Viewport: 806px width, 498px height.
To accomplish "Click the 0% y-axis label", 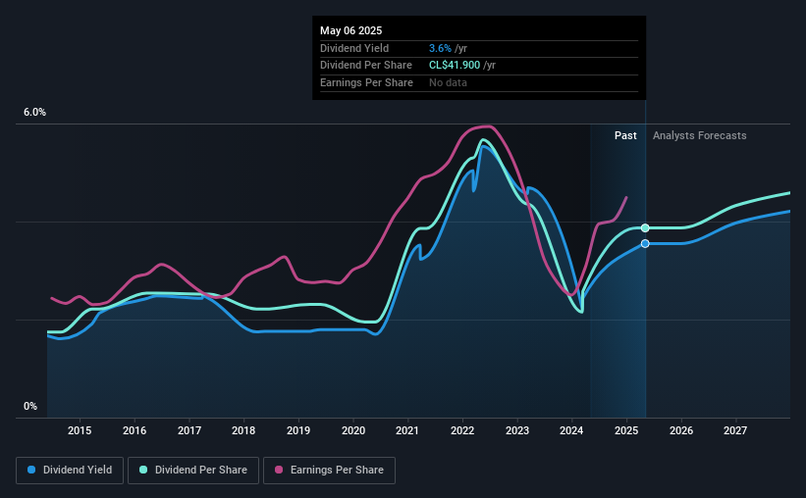I will [30, 406].
